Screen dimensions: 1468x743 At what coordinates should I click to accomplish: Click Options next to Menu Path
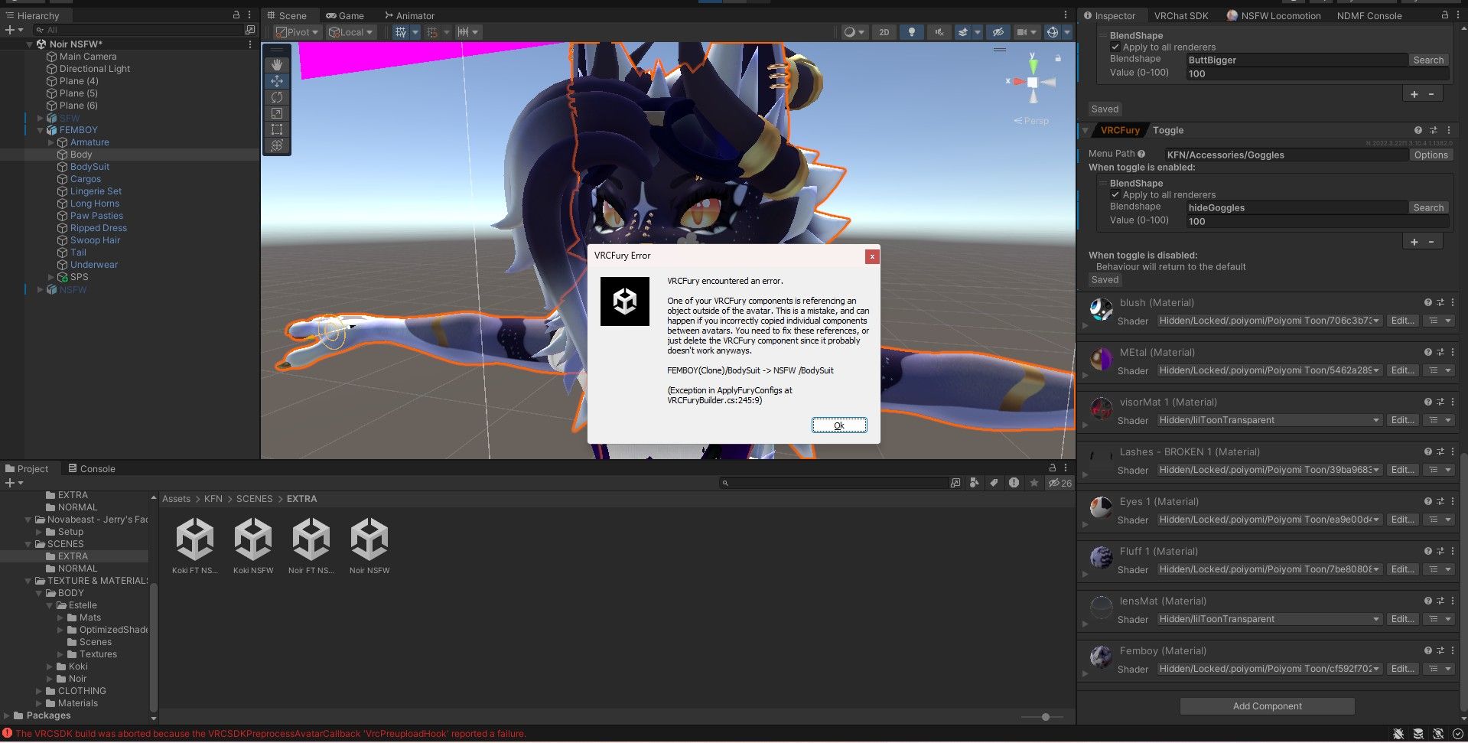[x=1431, y=155]
